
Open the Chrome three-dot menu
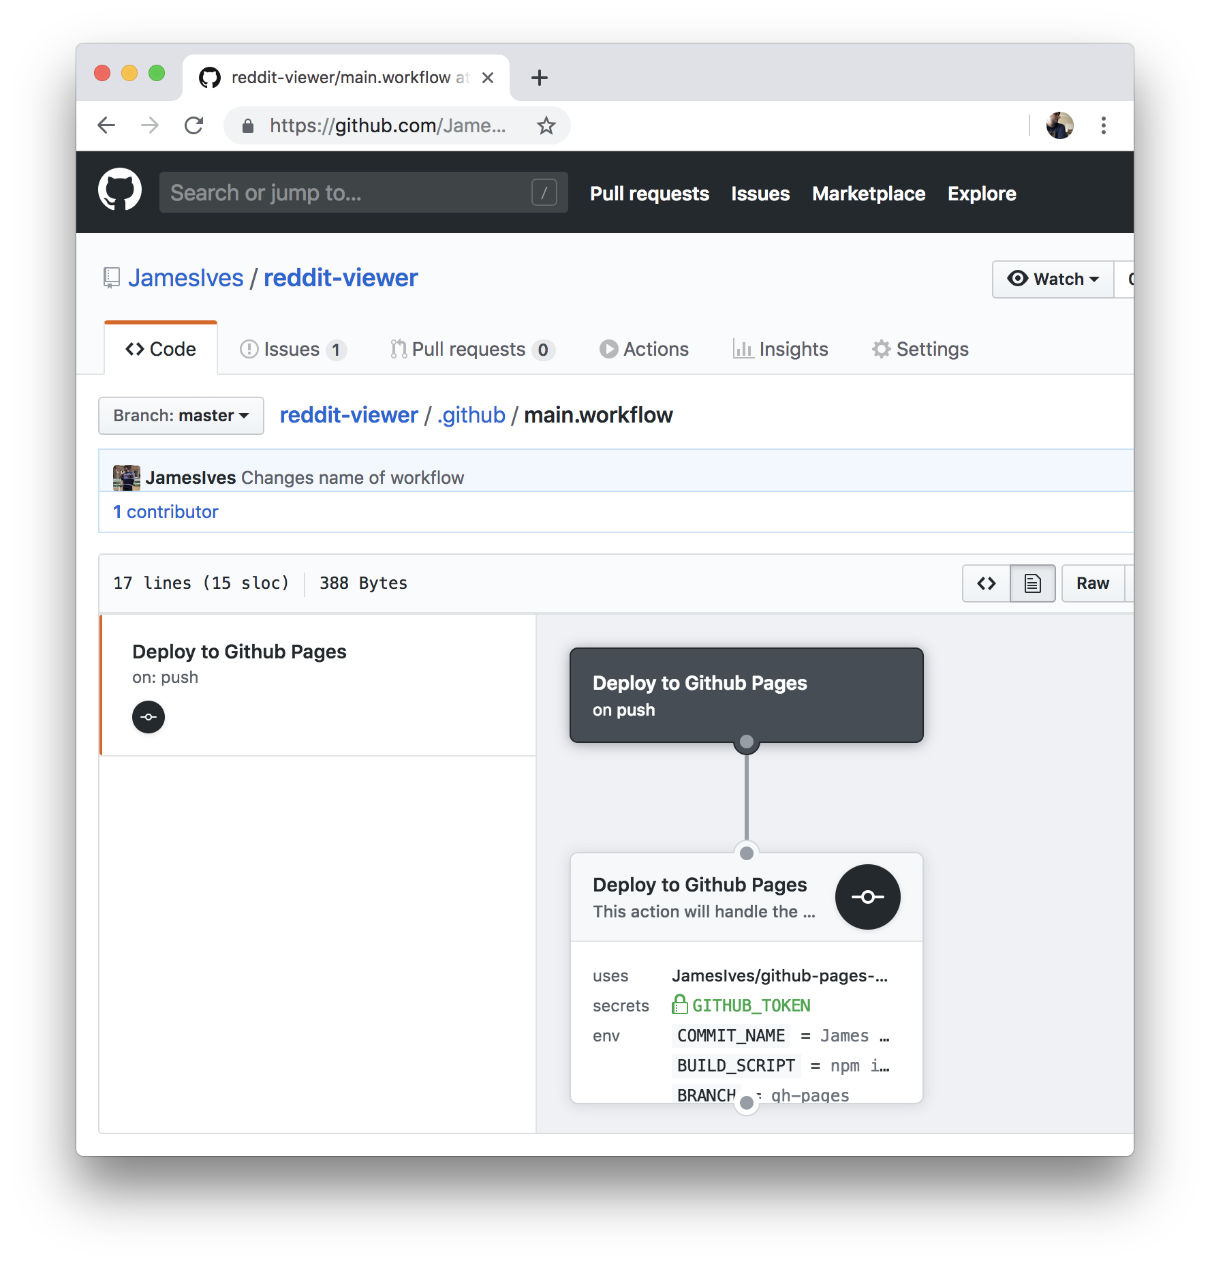(1104, 125)
